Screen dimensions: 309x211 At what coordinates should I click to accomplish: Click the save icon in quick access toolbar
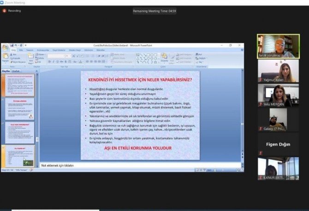[11, 46]
